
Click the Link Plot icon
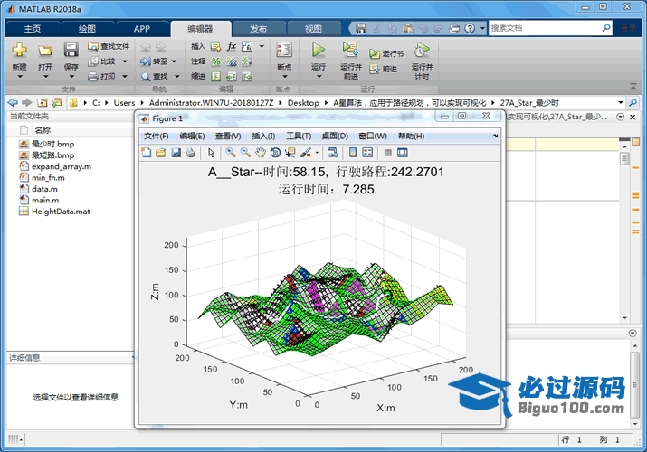333,153
